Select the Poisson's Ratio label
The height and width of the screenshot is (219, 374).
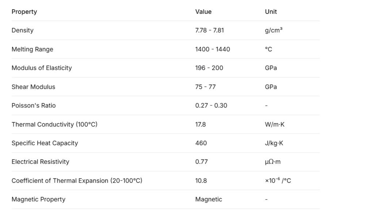34,105
